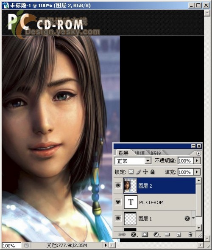Switch to the 通道 channels tab
212x250 pixels.
pos(139,153)
